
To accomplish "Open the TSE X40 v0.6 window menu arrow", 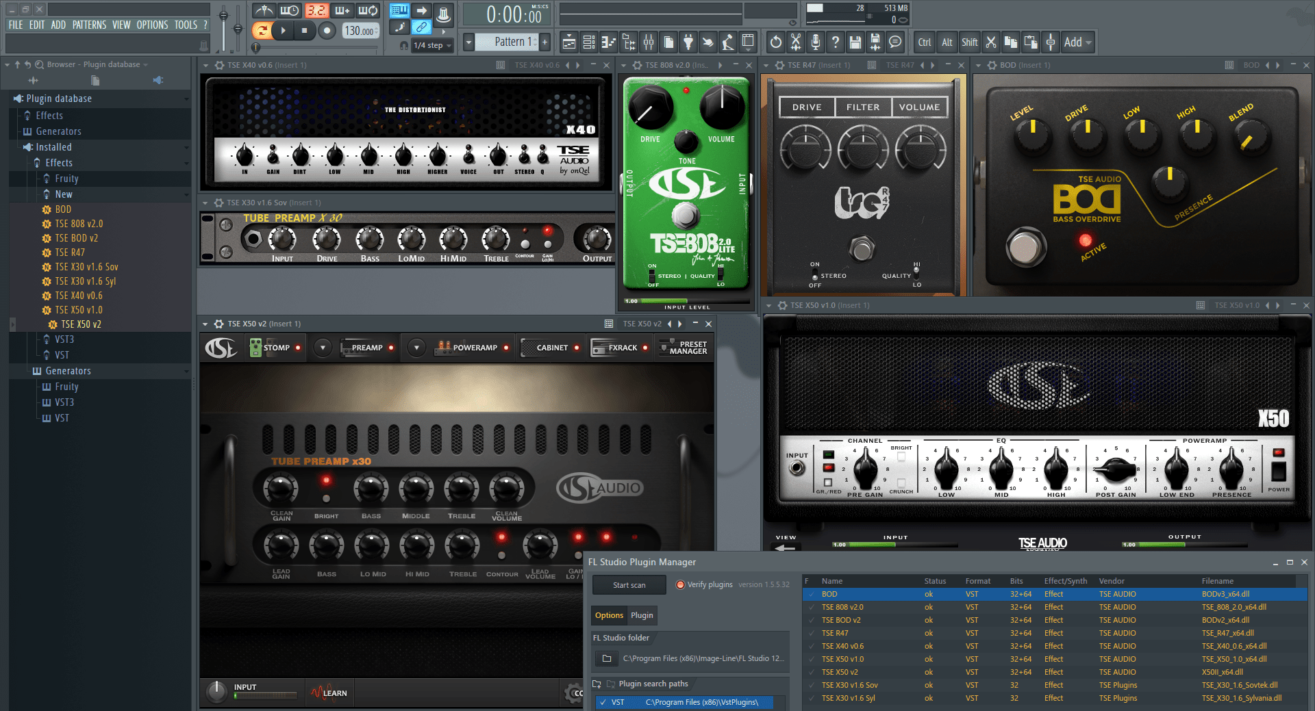I will click(205, 65).
